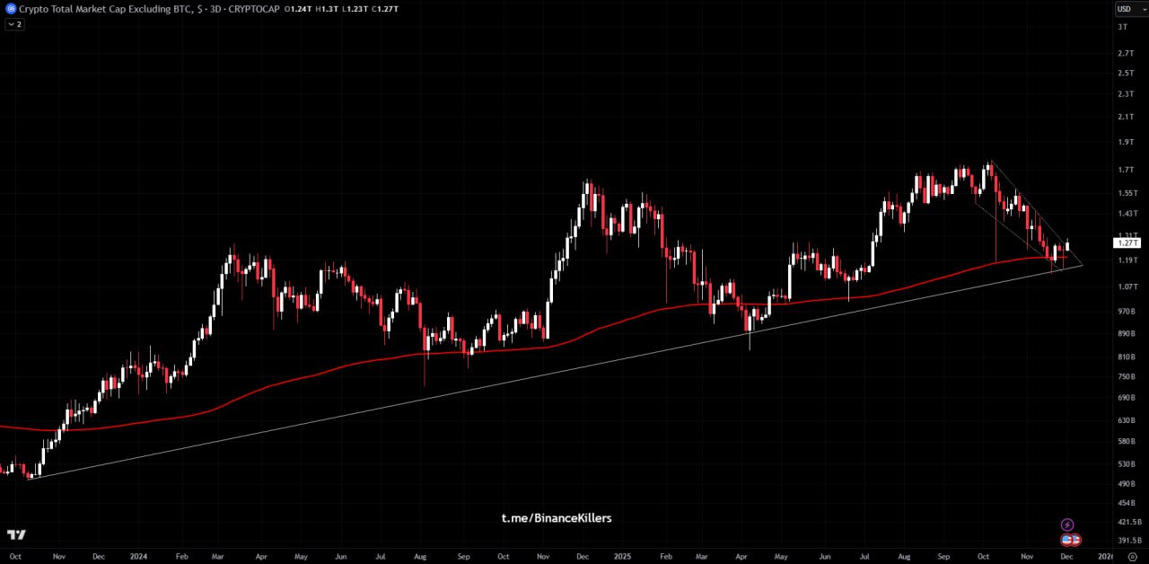Open the purple lightning bolt event marker
The height and width of the screenshot is (564, 1149).
click(1067, 524)
